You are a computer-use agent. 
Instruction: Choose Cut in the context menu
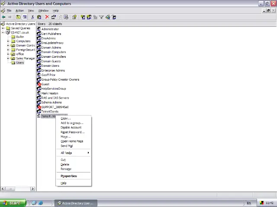[74, 160]
